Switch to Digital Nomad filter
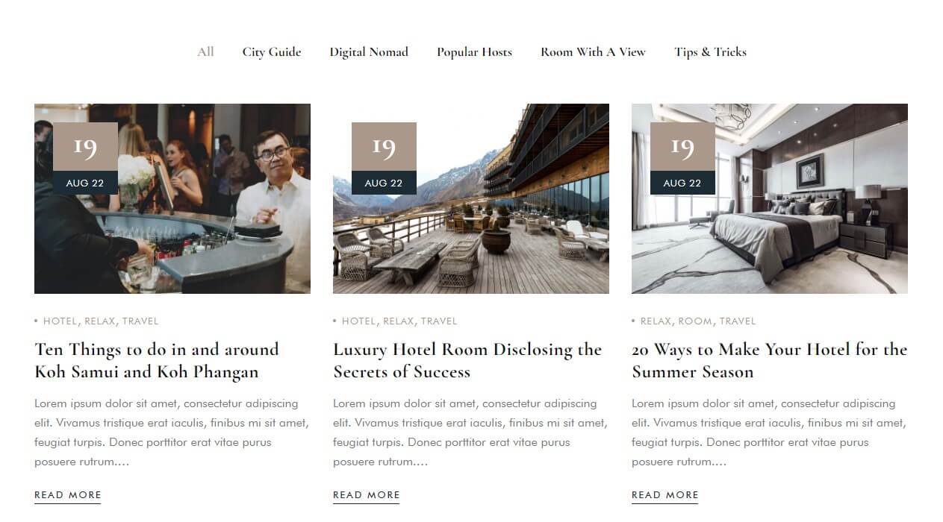 [x=369, y=51]
